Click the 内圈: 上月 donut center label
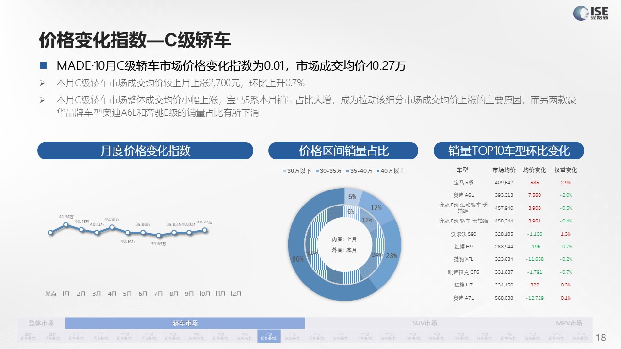The width and height of the screenshot is (621, 349). pyautogui.click(x=344, y=239)
